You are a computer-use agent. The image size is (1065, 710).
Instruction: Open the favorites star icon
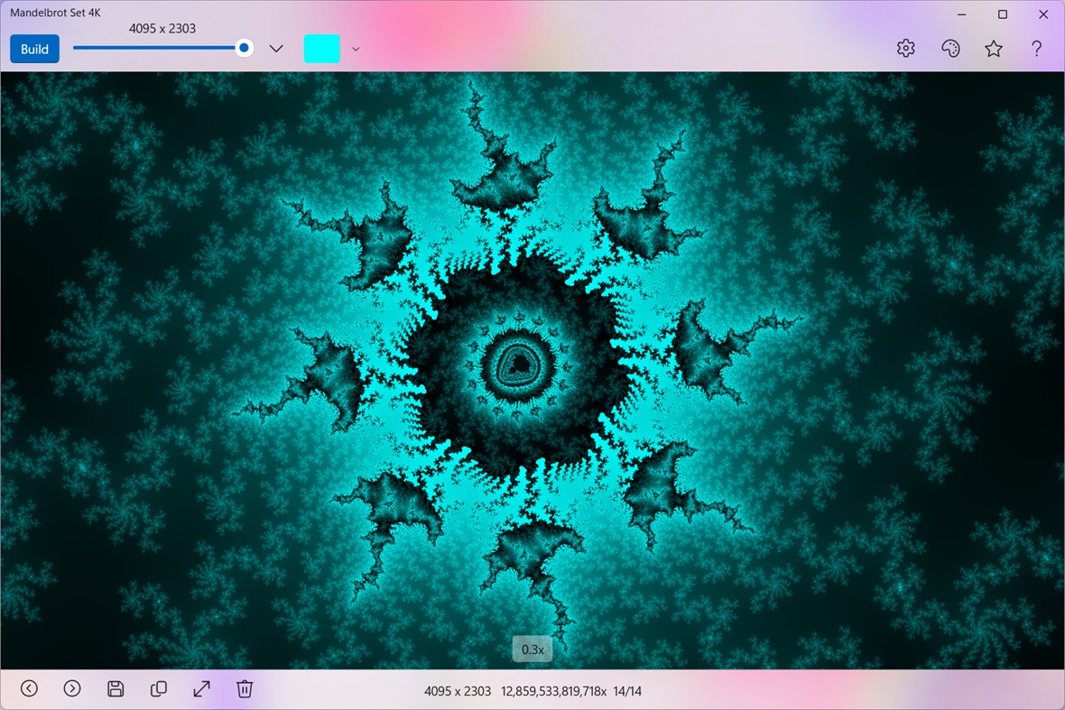pos(993,48)
